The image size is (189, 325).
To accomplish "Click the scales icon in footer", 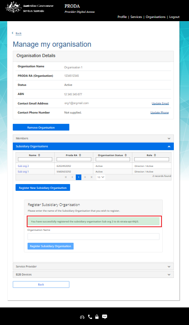I will [82, 317].
